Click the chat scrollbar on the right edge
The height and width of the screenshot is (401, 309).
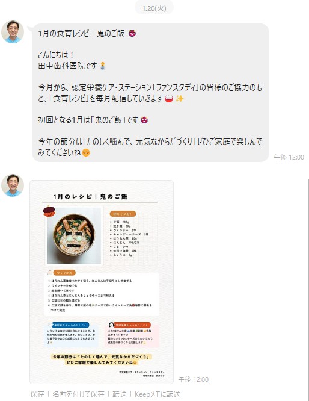tap(308, 289)
